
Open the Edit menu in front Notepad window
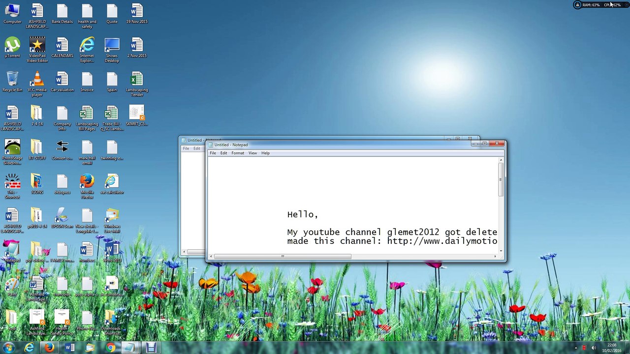223,153
